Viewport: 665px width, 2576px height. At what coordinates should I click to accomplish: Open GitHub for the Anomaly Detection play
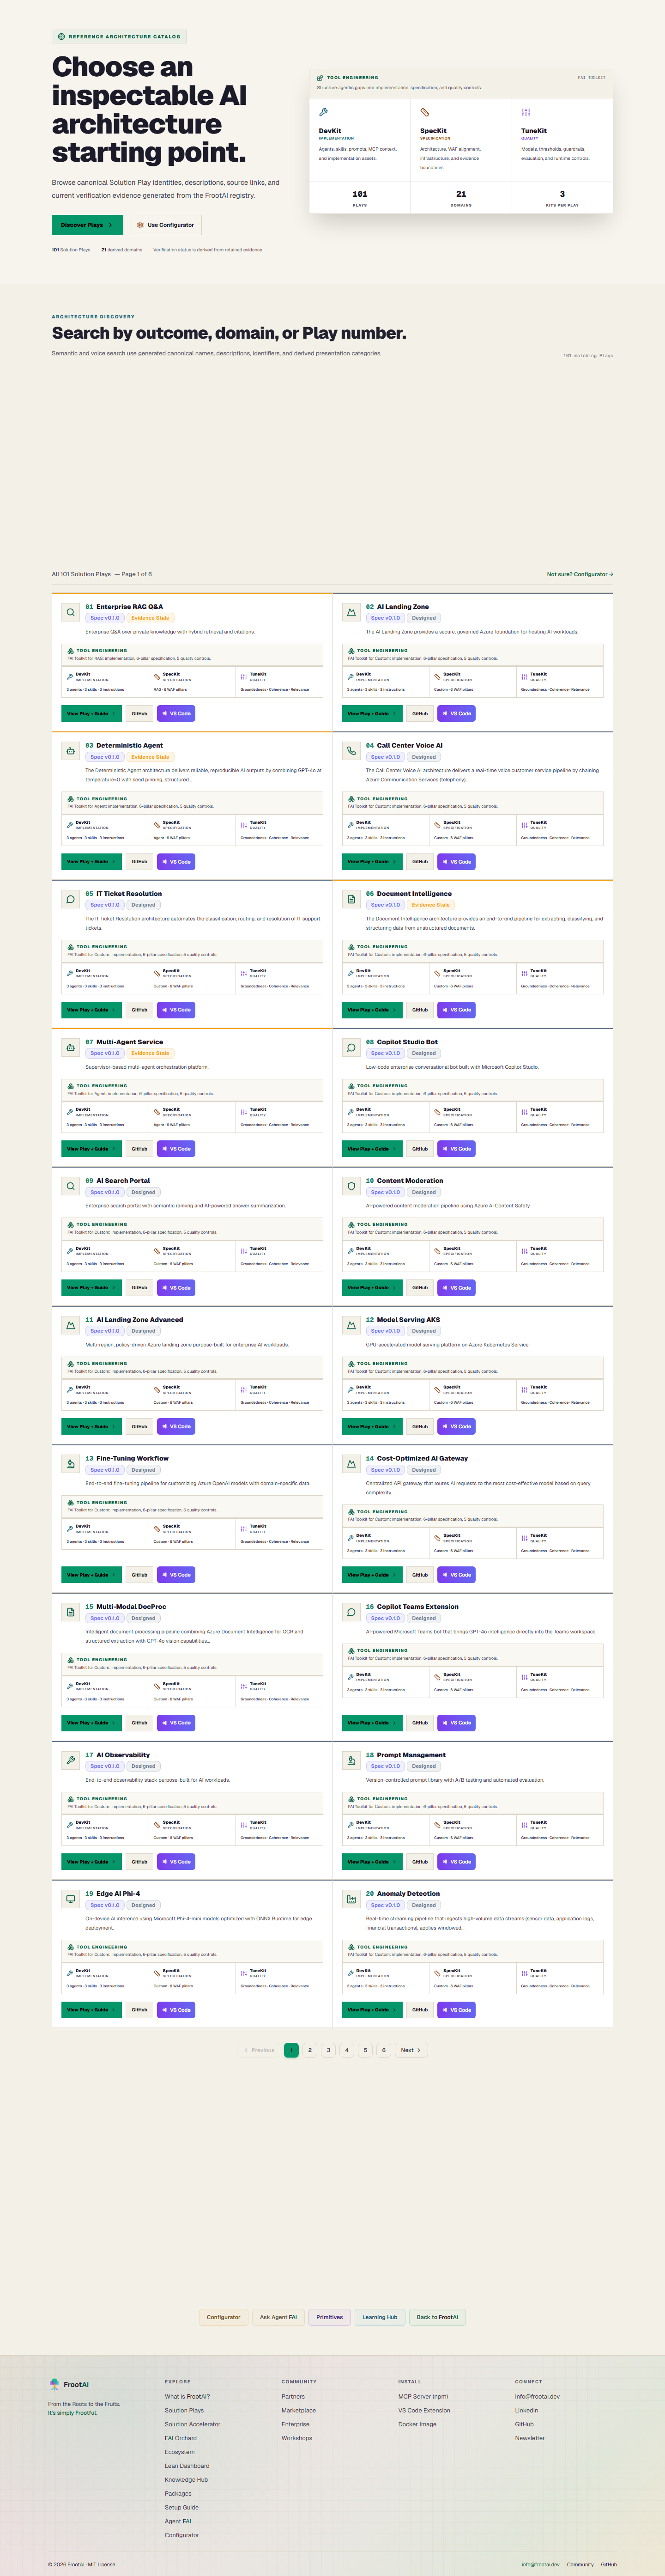coord(420,2009)
